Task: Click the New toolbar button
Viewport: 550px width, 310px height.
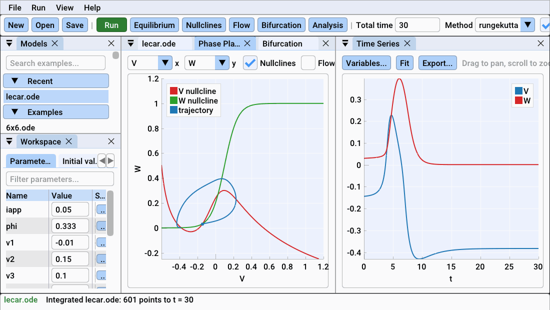Action: [16, 25]
